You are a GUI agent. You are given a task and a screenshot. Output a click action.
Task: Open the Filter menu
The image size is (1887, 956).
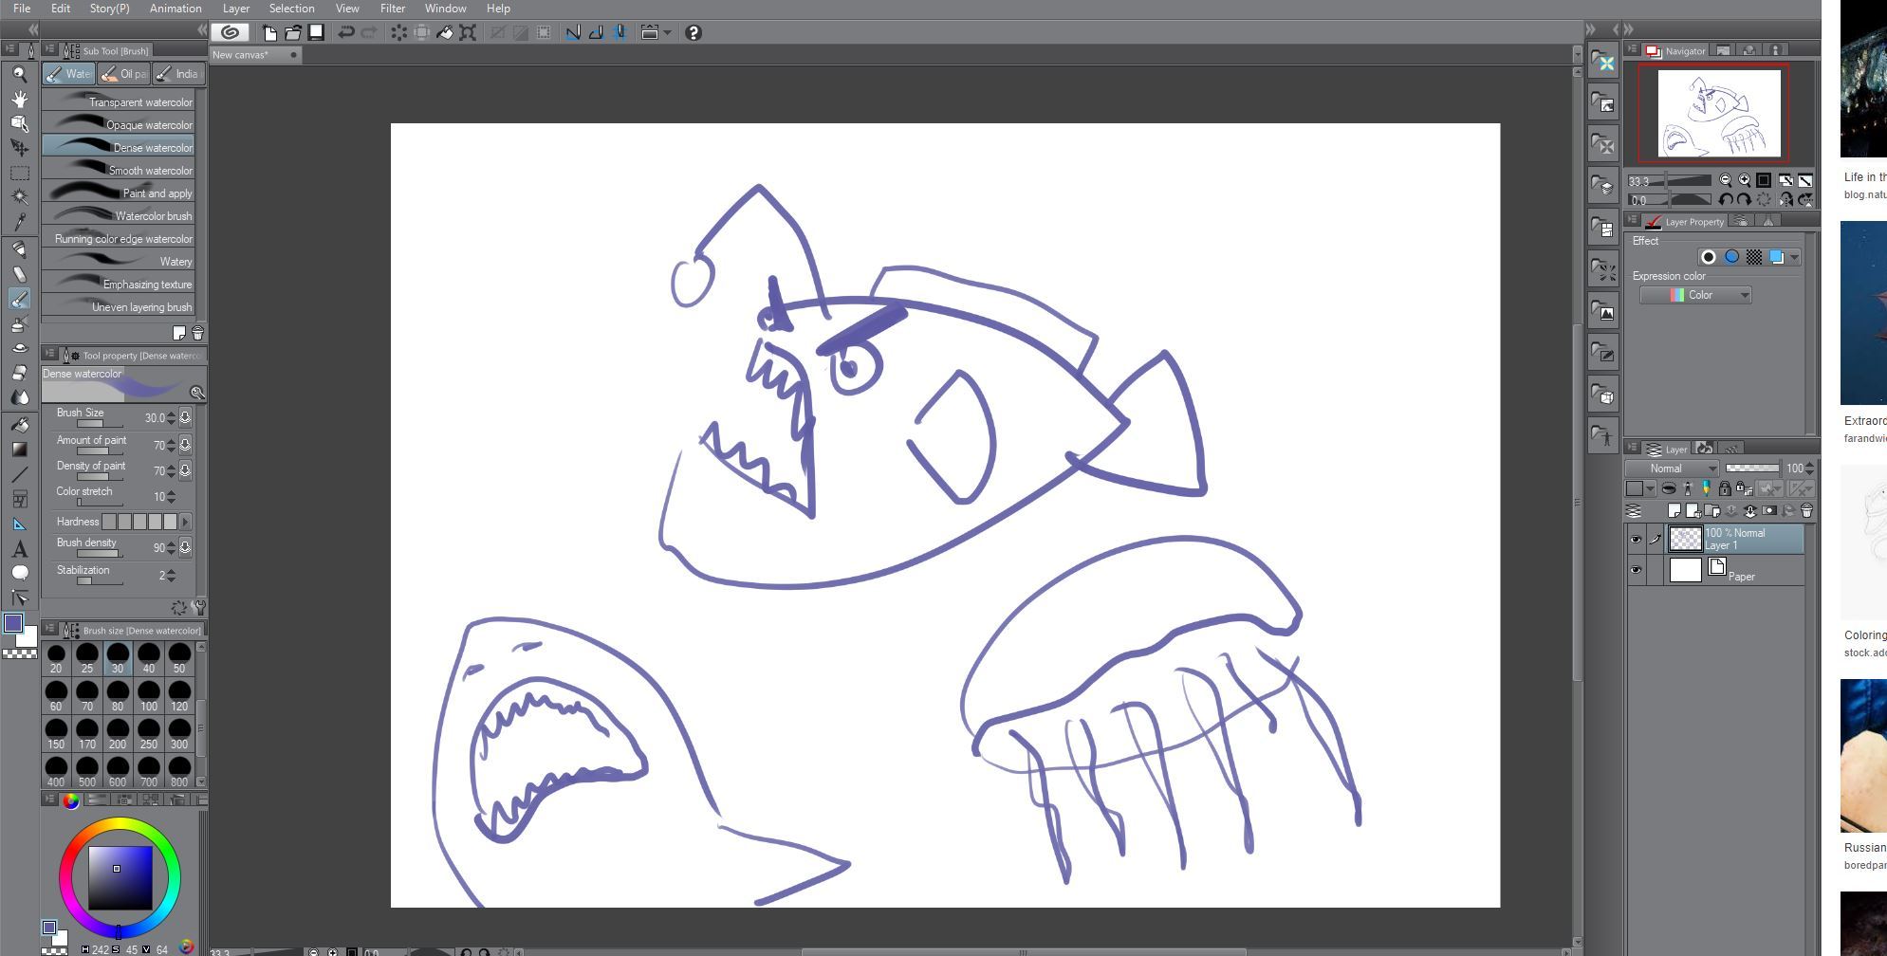point(393,8)
